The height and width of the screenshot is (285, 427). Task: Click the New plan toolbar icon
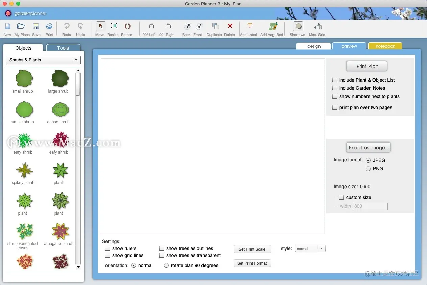coord(7,27)
